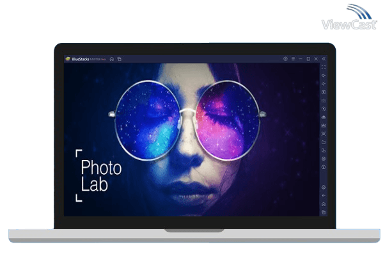Open the keyboard controls icon in the sidebar

pos(324,100)
